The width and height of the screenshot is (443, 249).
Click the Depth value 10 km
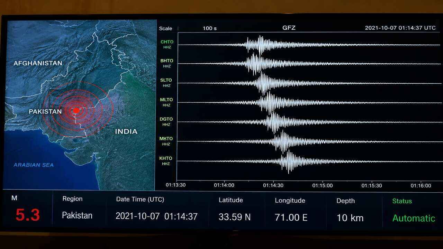[350, 218]
